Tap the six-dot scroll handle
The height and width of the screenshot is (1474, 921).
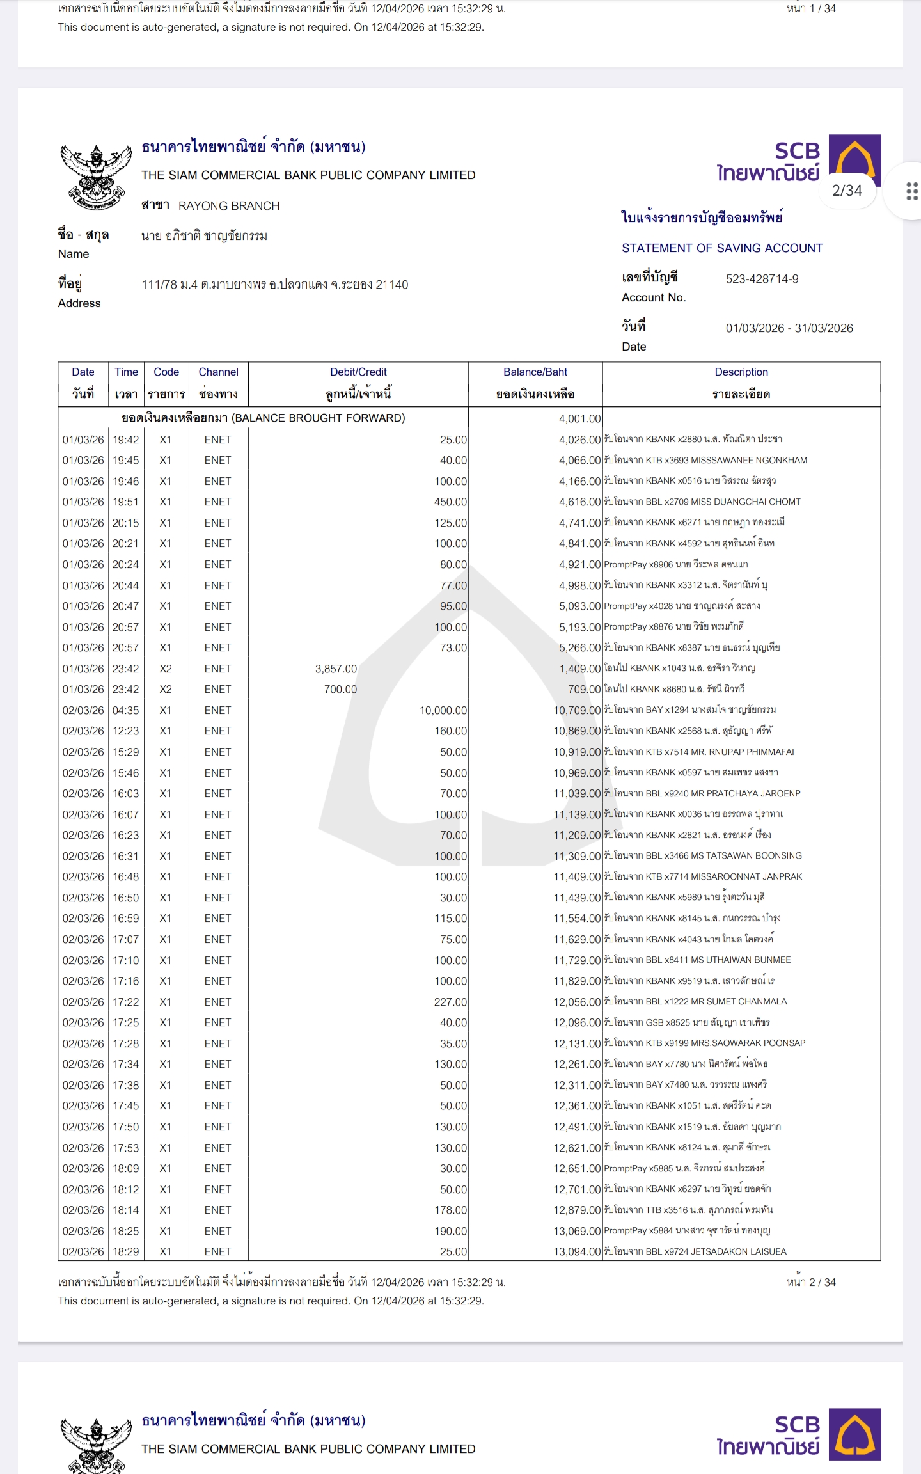point(912,191)
